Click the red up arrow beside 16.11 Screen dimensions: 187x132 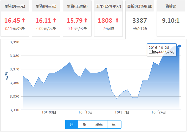click(x=55, y=20)
